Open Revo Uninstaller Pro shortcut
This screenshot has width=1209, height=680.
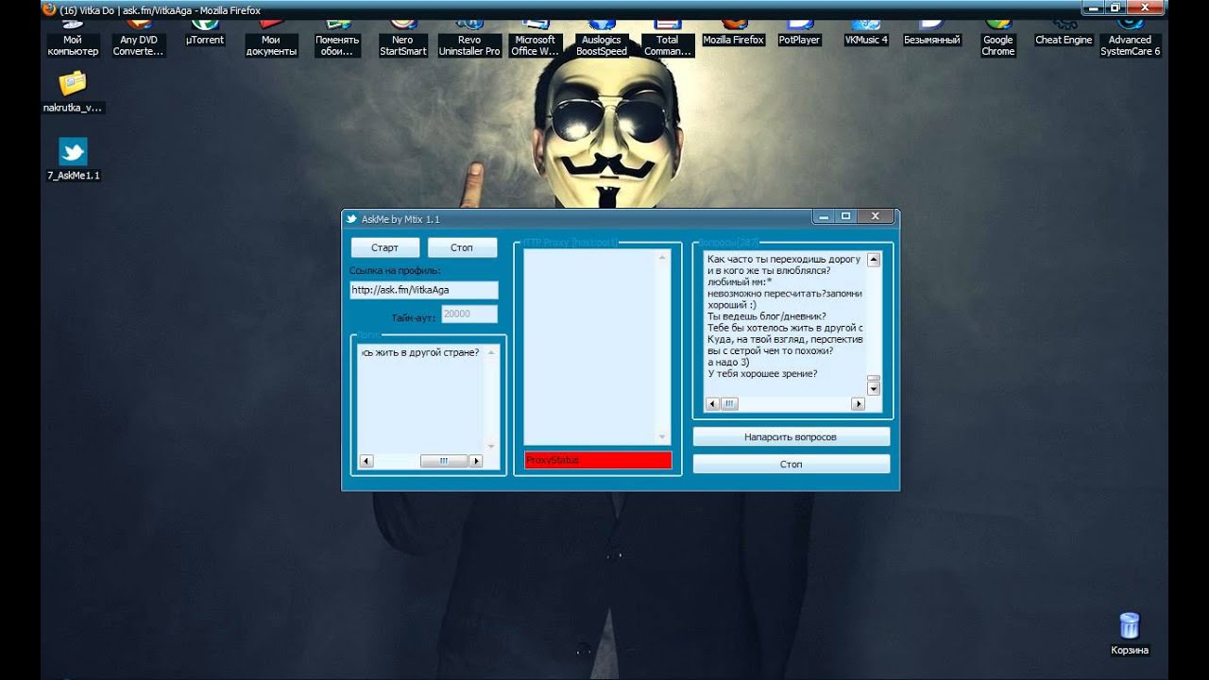(469, 38)
